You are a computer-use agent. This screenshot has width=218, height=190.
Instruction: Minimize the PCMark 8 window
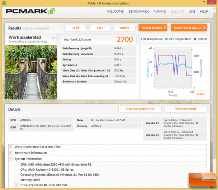pyautogui.click(x=198, y=3)
